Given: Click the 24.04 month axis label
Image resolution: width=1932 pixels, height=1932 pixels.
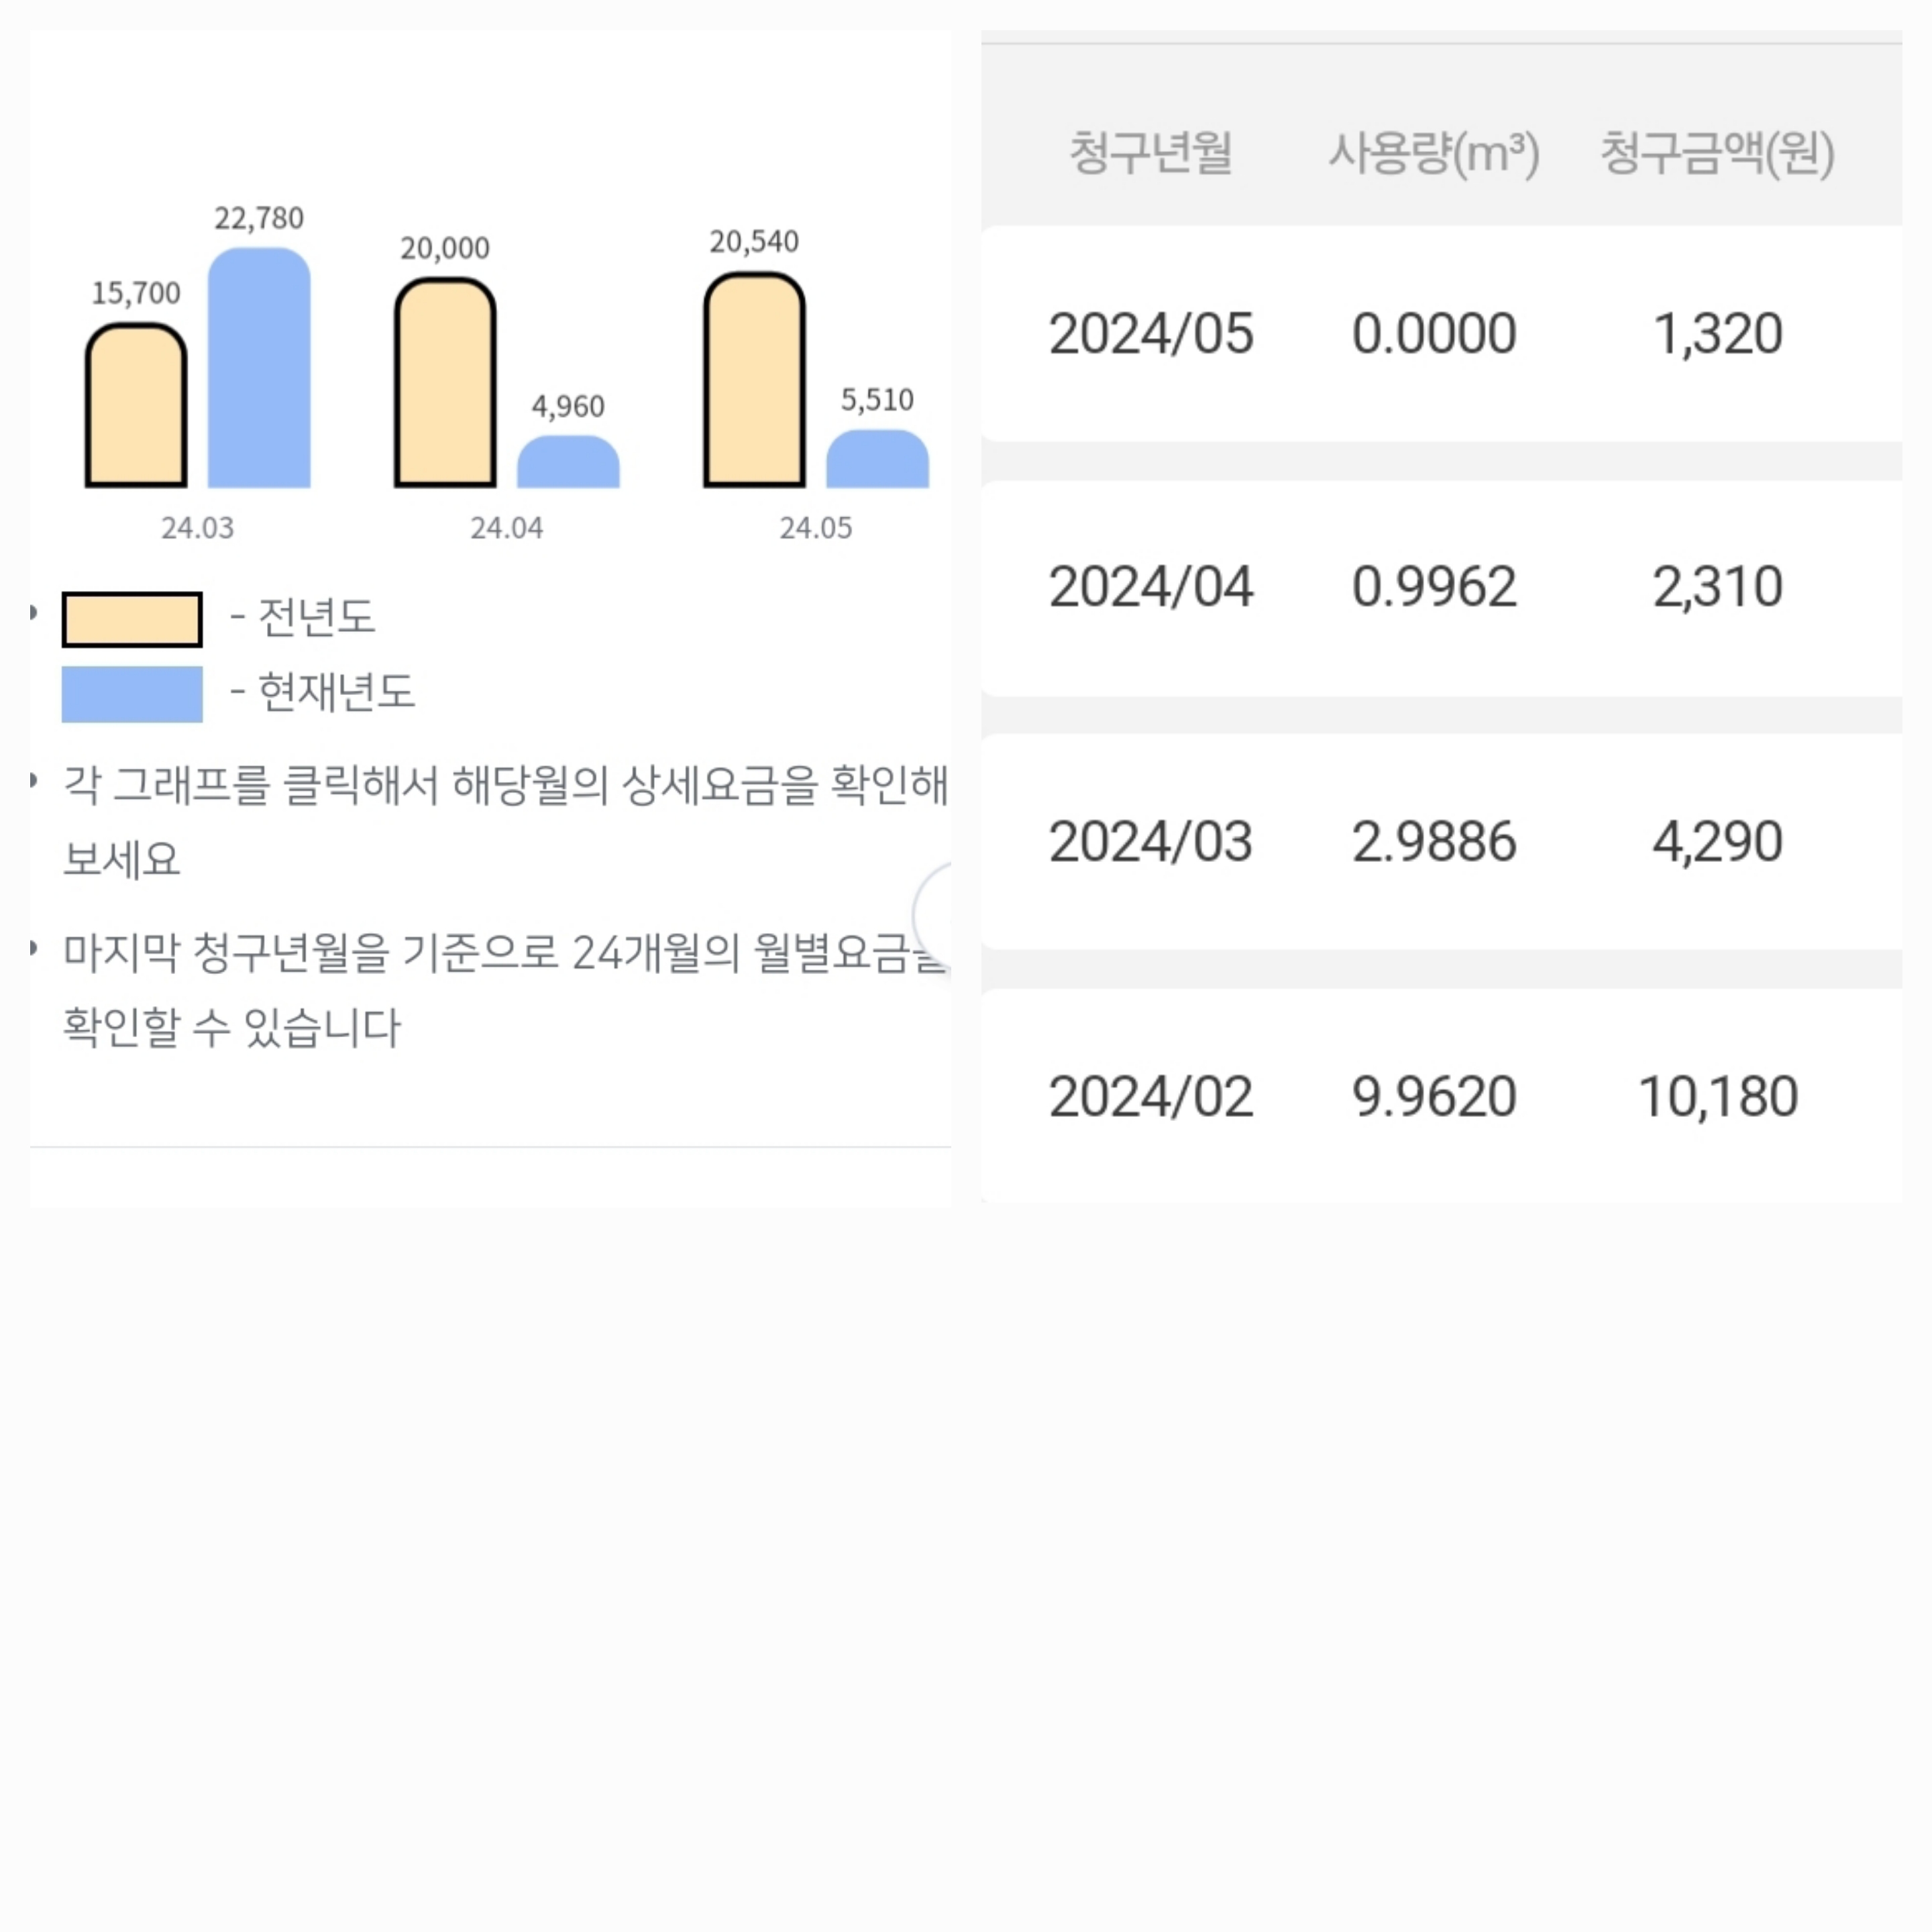Looking at the screenshot, I should point(507,528).
